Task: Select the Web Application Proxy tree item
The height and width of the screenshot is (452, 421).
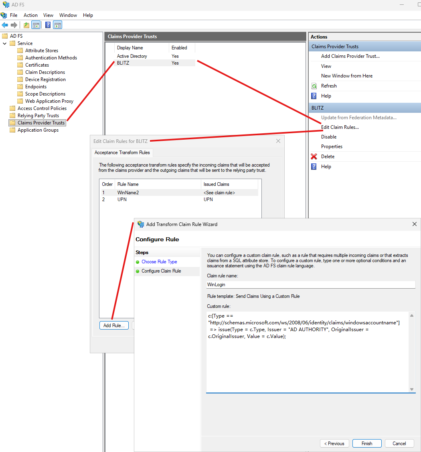Action: click(49, 101)
